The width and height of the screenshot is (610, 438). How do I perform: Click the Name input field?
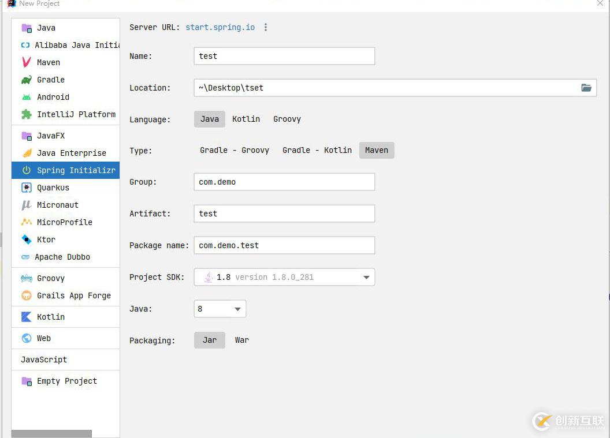tap(284, 56)
